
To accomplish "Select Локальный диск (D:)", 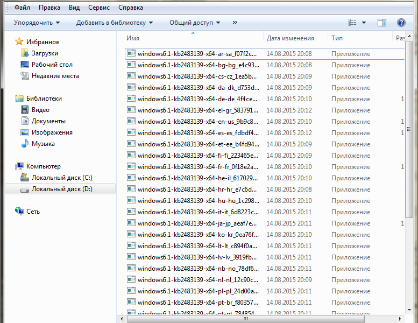I will [x=60, y=189].
